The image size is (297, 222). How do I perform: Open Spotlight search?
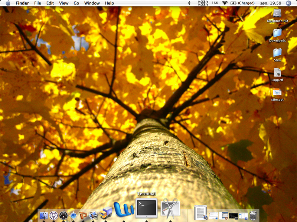tap(288, 3)
